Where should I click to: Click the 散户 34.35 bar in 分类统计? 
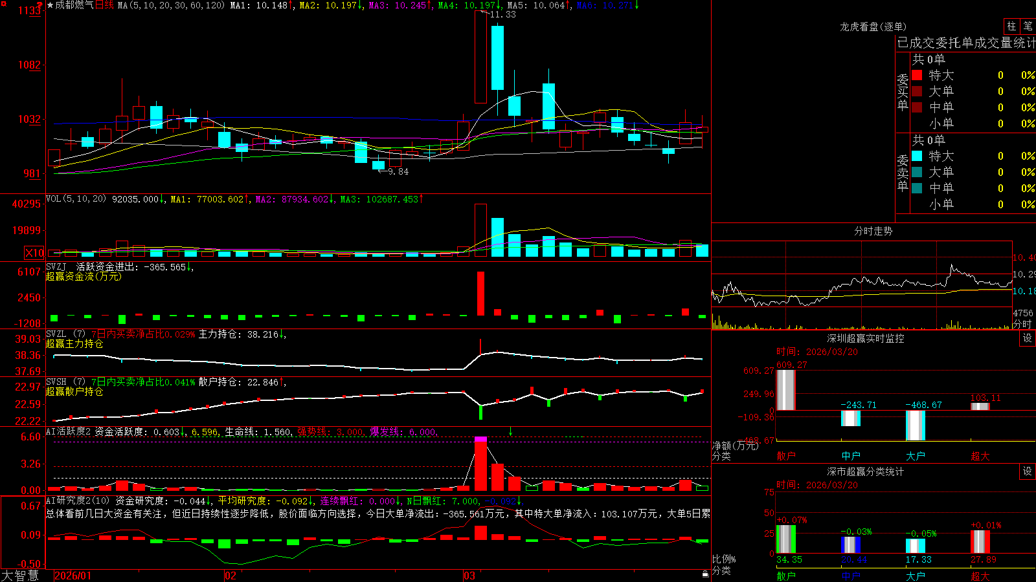785,539
